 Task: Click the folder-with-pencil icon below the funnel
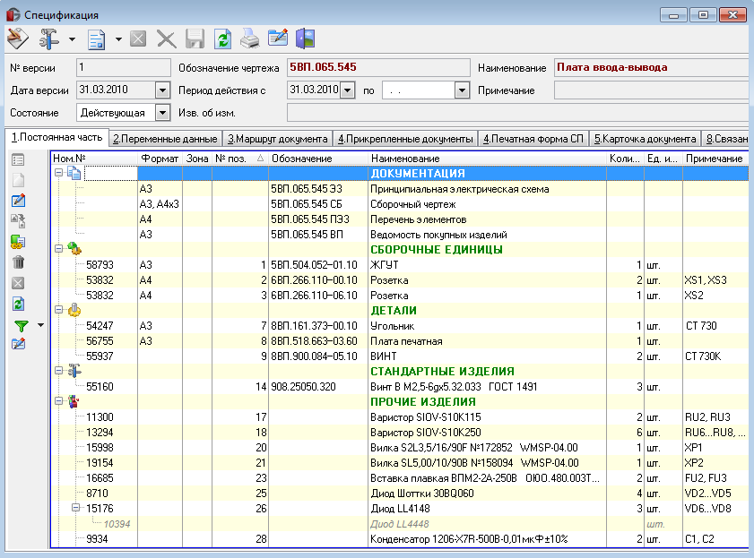(x=18, y=344)
